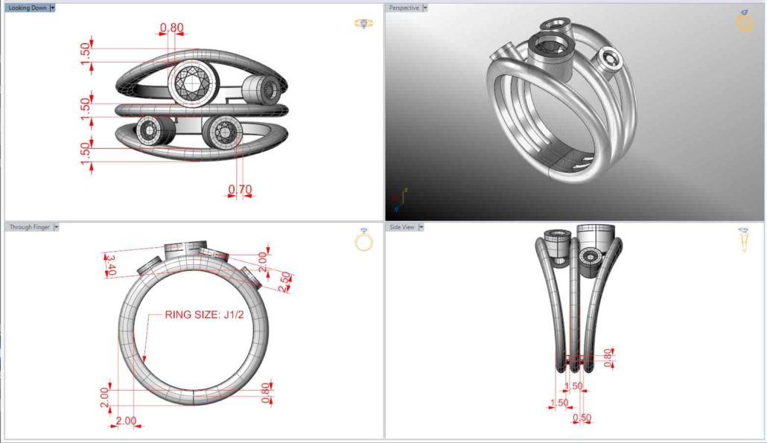
Task: Activate the Looking Down viewport title
Action: (x=27, y=7)
